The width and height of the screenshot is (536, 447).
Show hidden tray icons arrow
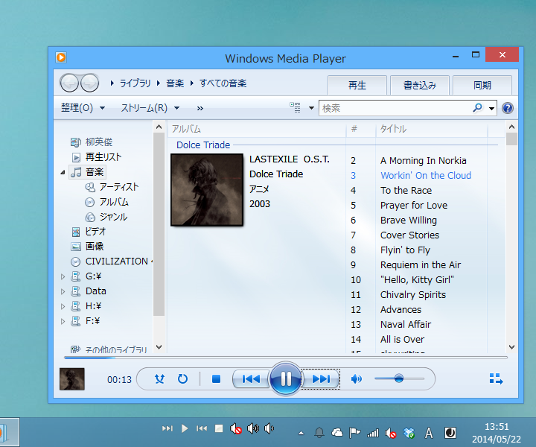click(x=301, y=434)
